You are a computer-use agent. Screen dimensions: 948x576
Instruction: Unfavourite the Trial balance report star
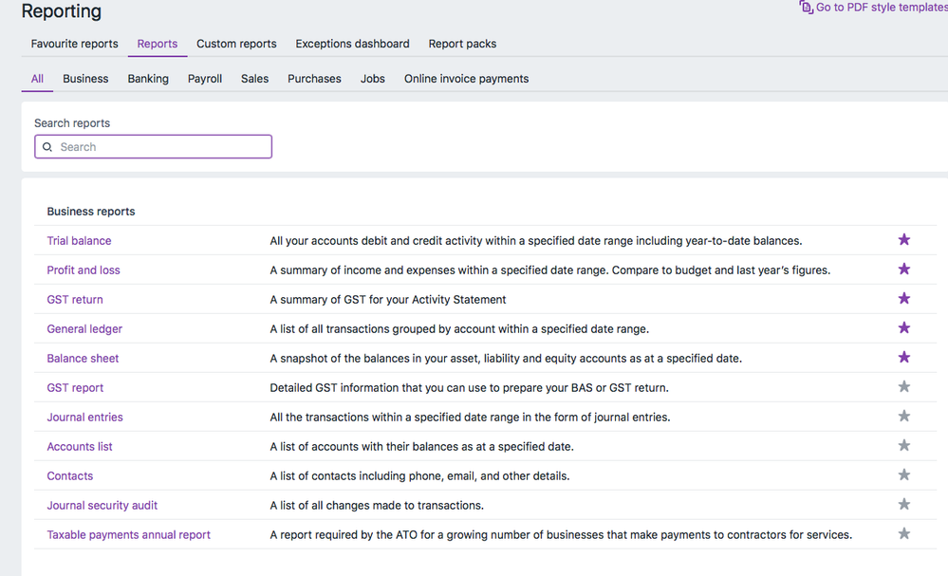(903, 240)
